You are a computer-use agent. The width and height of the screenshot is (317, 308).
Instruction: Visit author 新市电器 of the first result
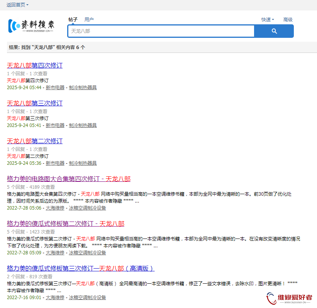[55, 88]
